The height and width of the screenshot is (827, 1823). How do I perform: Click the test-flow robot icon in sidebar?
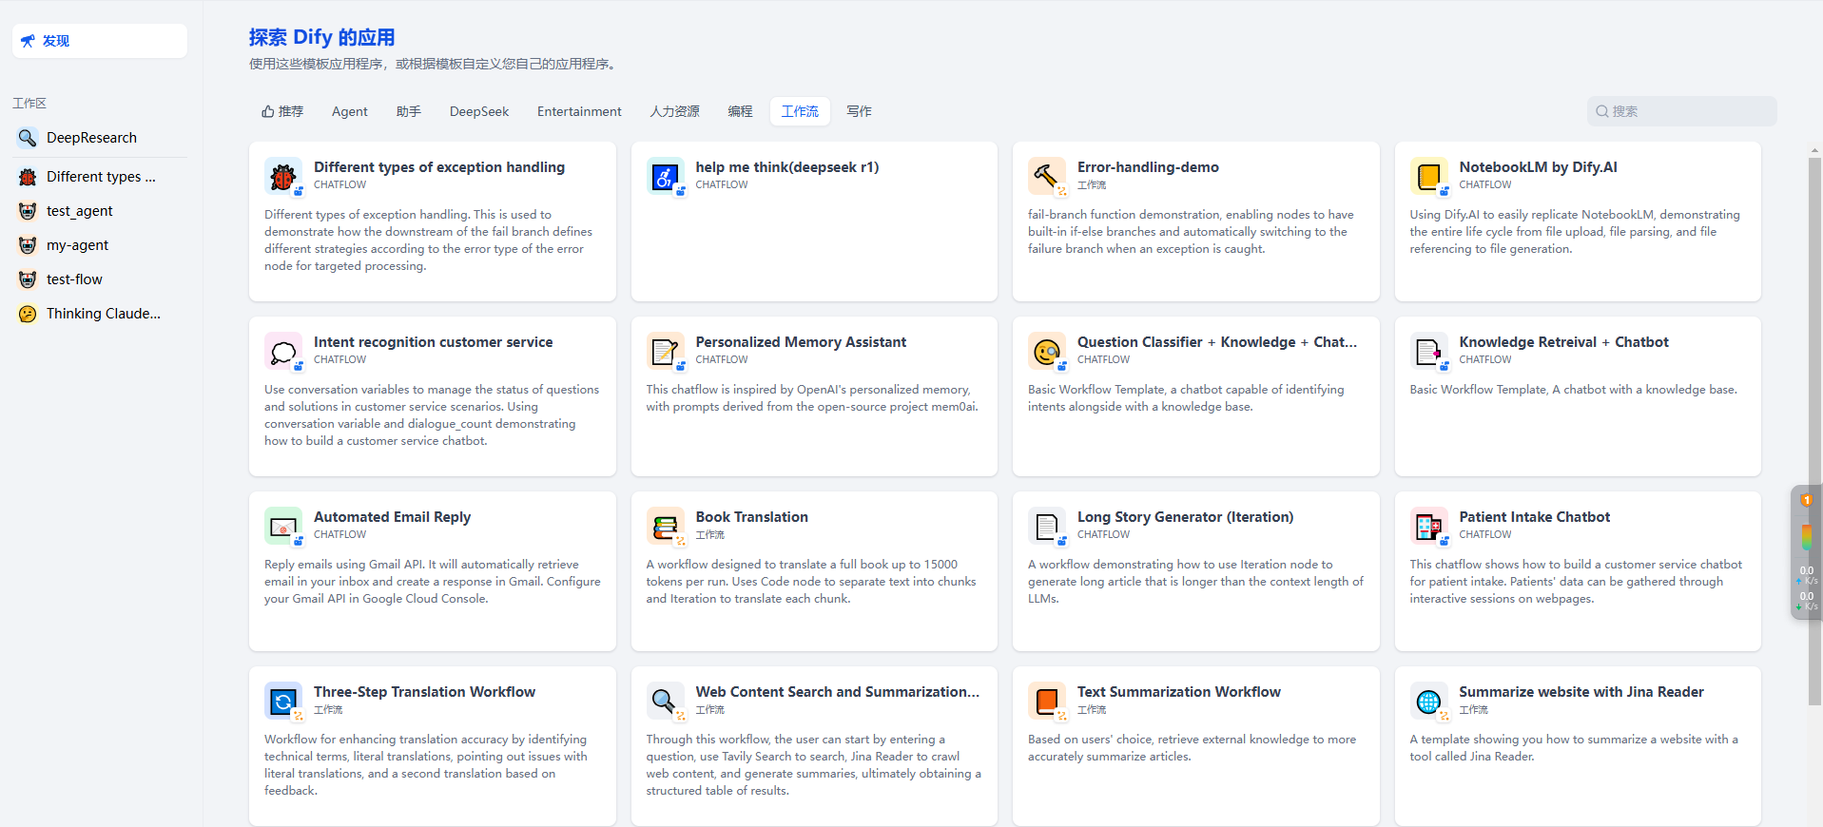pyautogui.click(x=28, y=279)
